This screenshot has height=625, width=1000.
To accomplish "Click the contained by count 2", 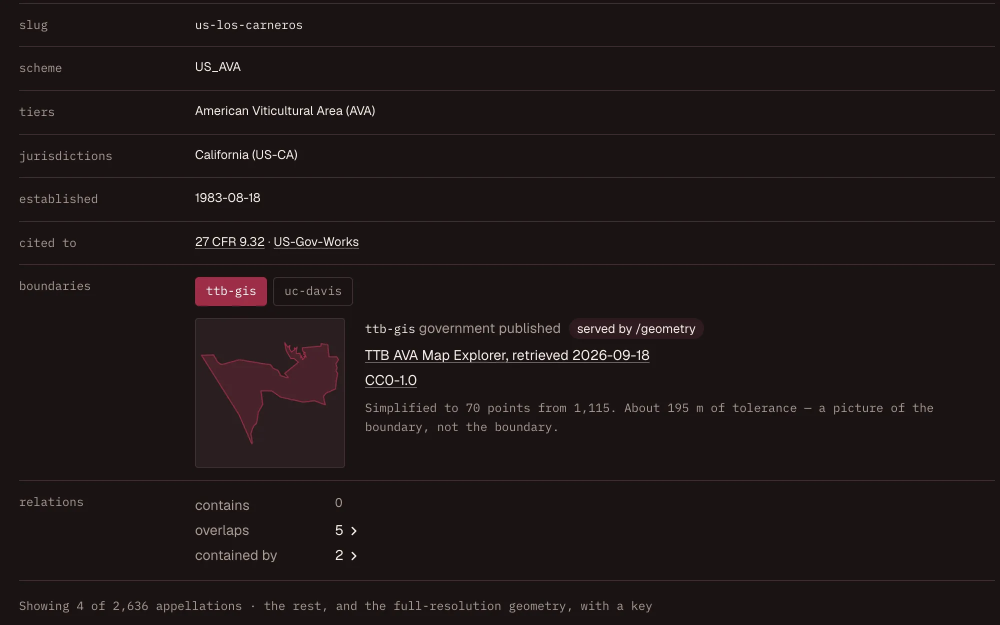I will 339,555.
